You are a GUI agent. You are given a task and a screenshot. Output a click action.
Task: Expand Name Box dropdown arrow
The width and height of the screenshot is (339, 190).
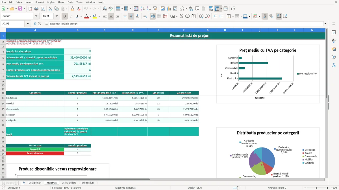click(28, 24)
